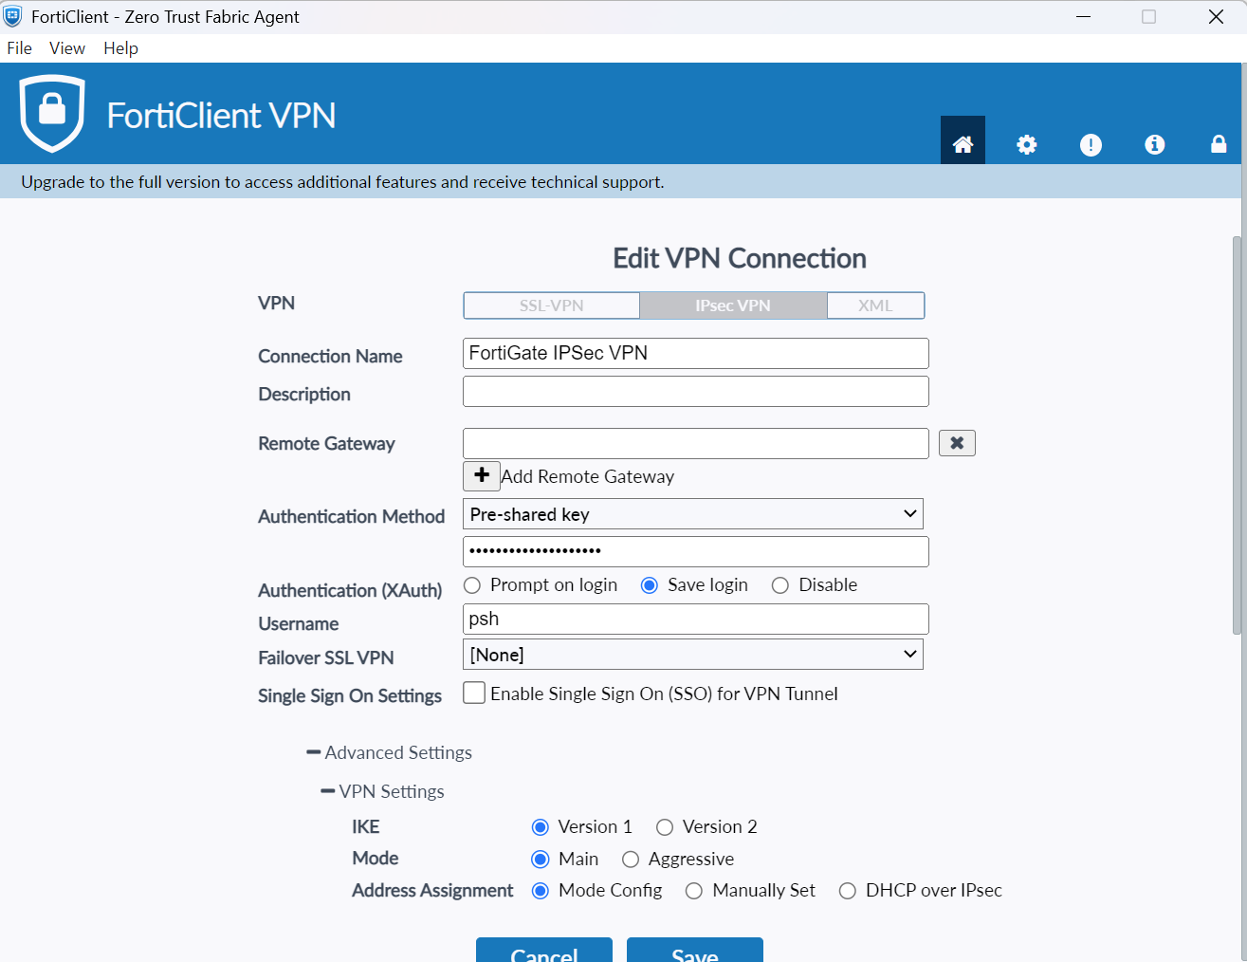The image size is (1247, 962).
Task: Select Prompt on login option
Action: click(x=472, y=585)
